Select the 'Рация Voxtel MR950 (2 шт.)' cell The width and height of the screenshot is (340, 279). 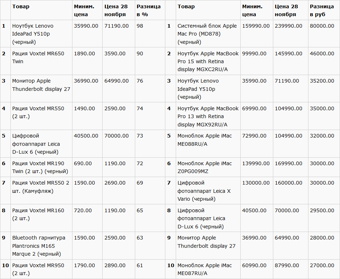pos(41,269)
